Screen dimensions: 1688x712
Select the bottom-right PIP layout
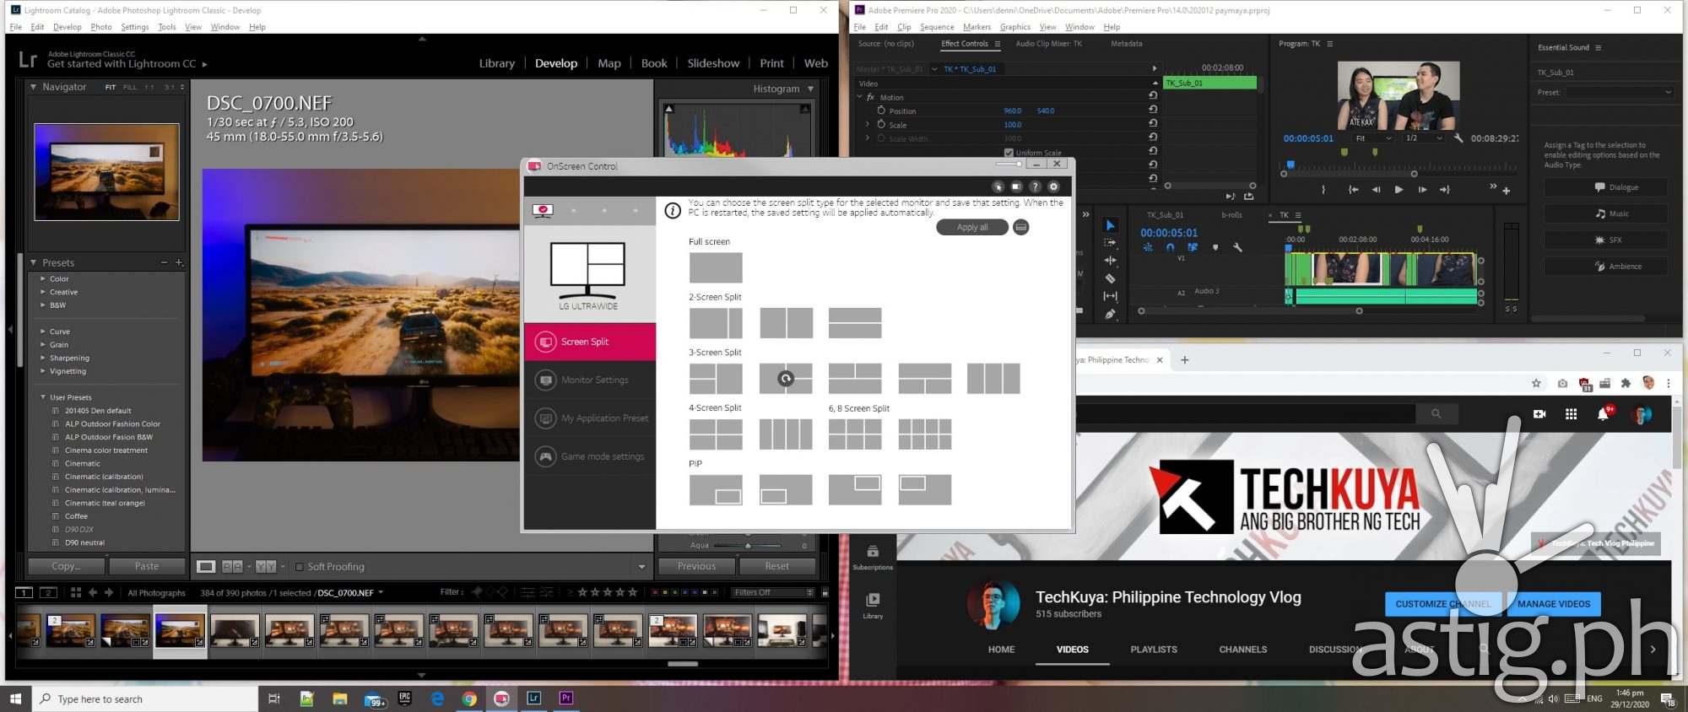click(x=716, y=489)
